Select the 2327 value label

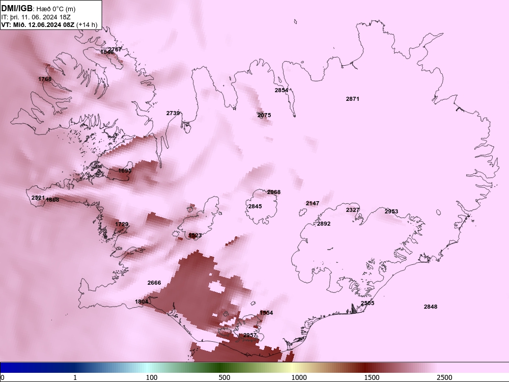coord(353,210)
